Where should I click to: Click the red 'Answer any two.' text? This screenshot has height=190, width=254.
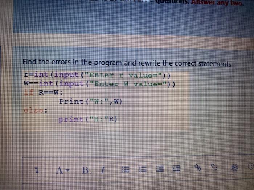pos(218,3)
